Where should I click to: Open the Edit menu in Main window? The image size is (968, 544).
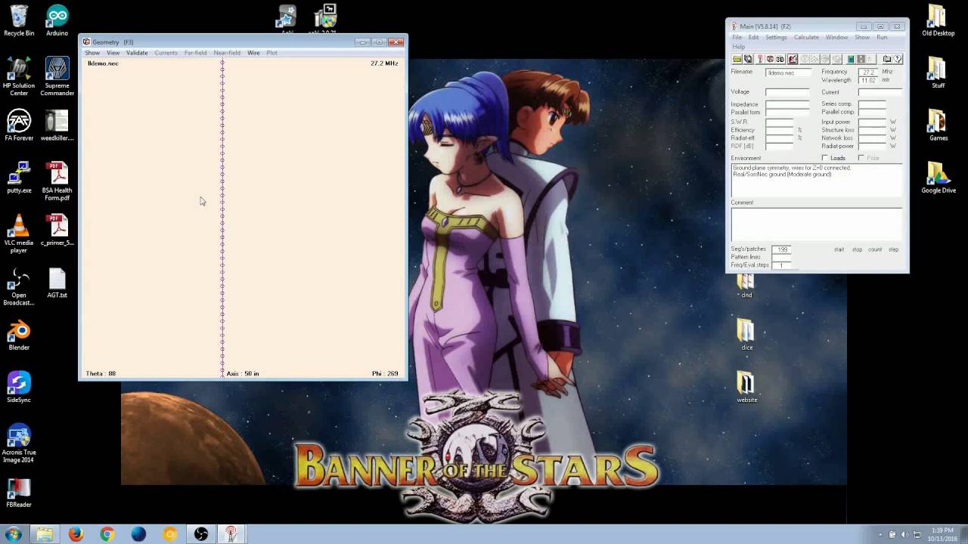(x=753, y=37)
